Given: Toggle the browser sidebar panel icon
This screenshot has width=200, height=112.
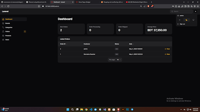Looking at the screenshot, I should point(185,6).
